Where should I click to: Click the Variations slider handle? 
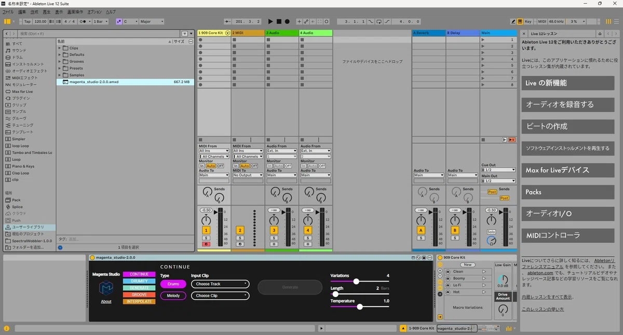(x=356, y=282)
